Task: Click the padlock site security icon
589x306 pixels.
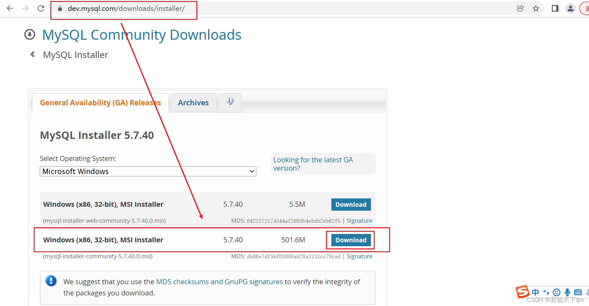Action: pos(60,9)
